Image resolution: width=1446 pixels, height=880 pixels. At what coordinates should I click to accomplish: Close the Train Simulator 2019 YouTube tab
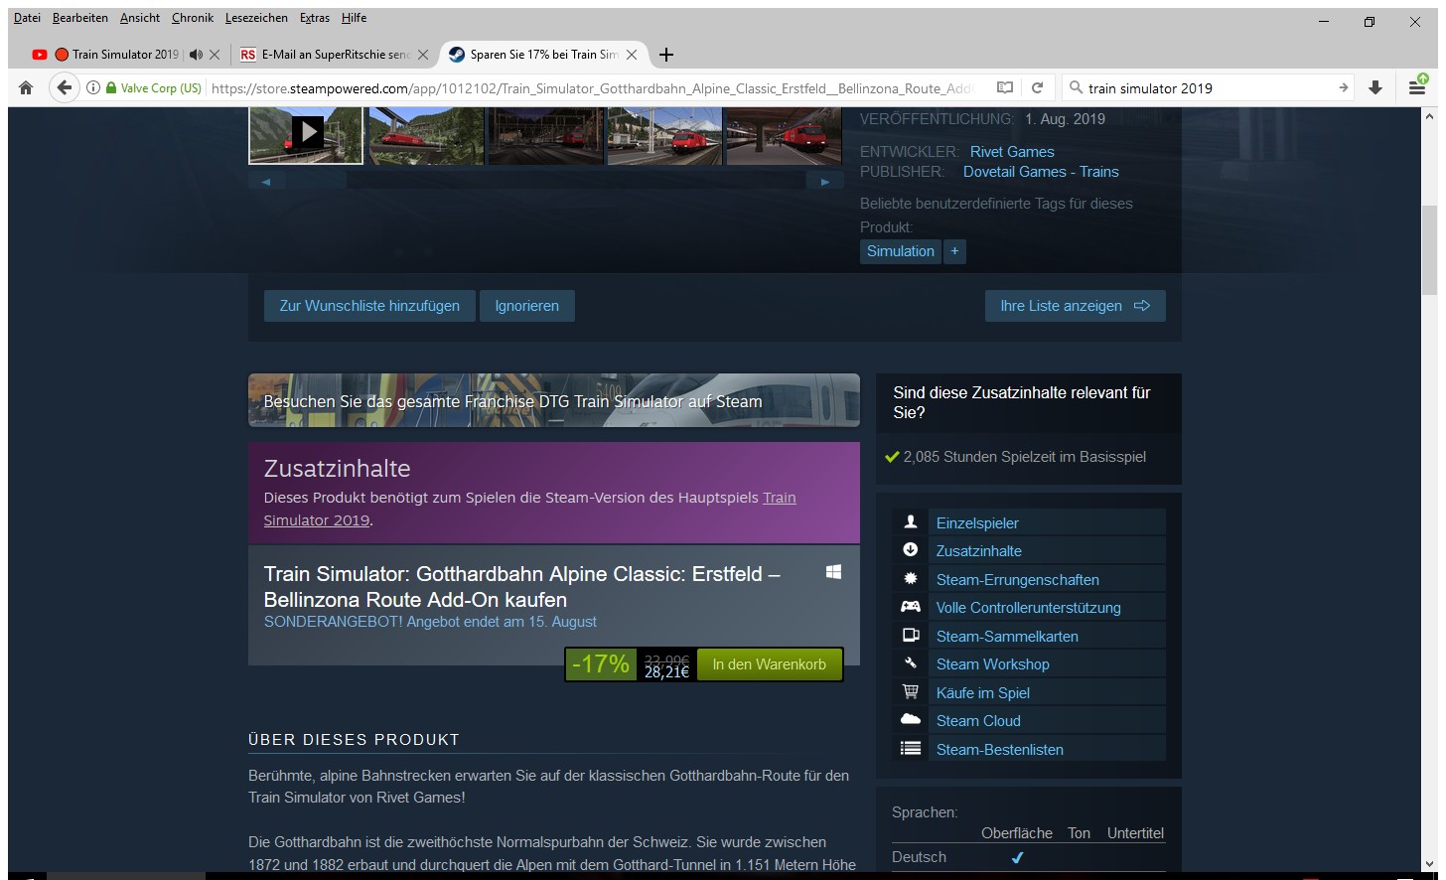[x=215, y=55]
